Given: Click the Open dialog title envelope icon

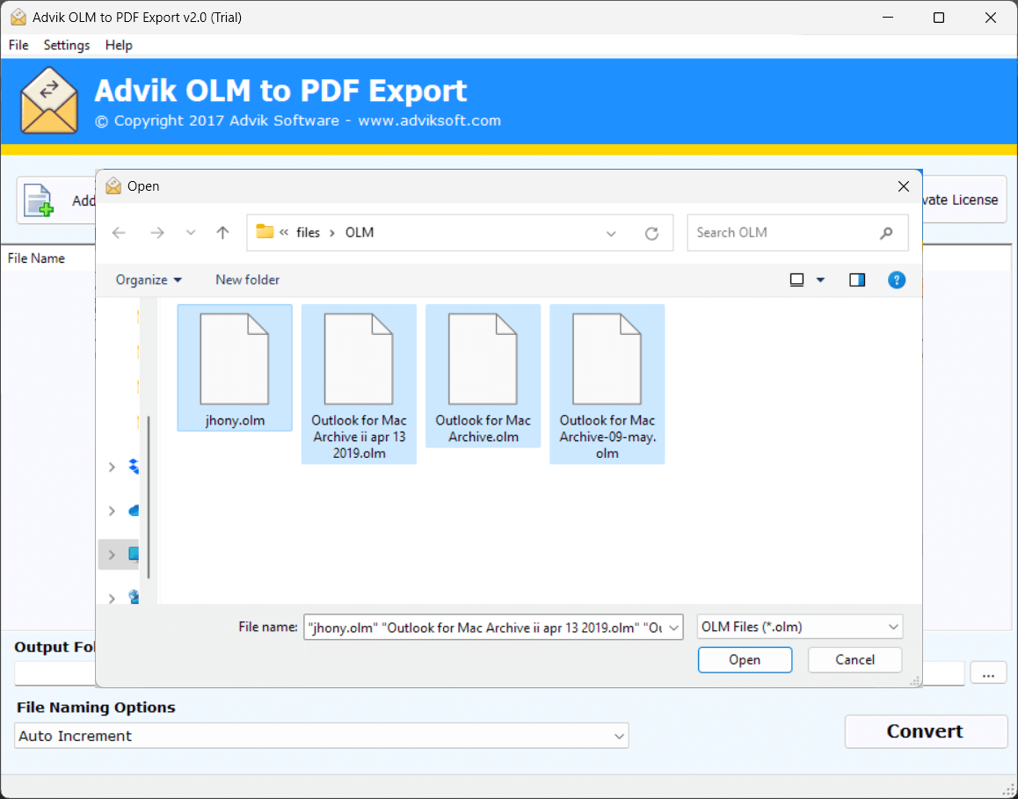Looking at the screenshot, I should point(113,186).
